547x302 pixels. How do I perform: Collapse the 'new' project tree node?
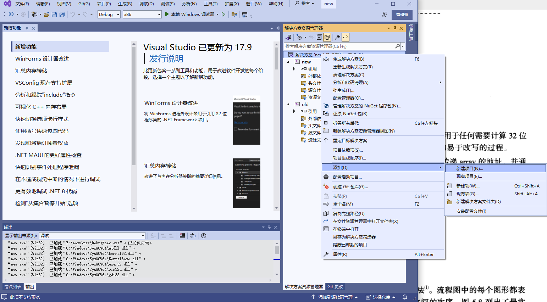[288, 62]
